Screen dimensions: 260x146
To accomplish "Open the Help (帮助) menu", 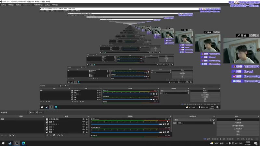I will [x=55, y=5].
